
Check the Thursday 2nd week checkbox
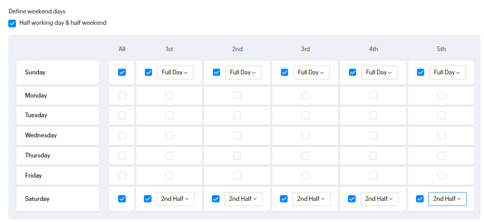238,155
